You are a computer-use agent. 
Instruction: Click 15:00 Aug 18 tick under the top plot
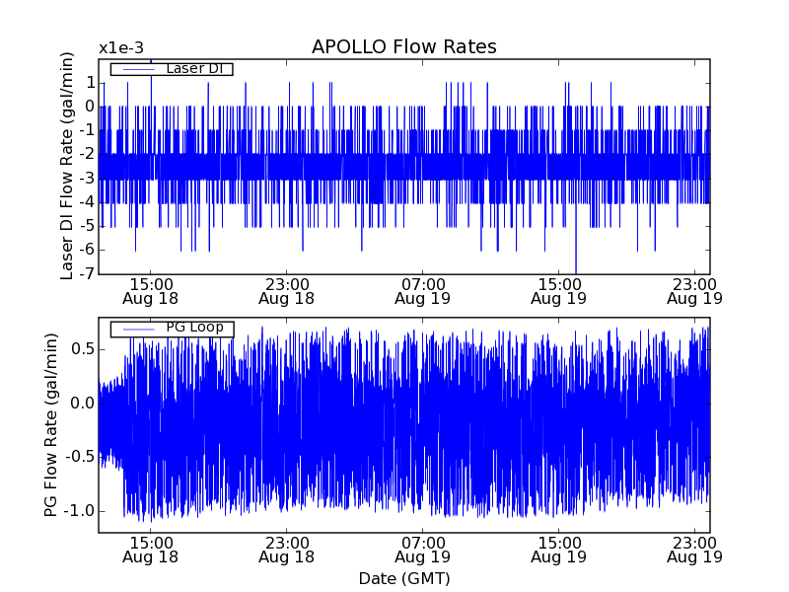click(150, 290)
